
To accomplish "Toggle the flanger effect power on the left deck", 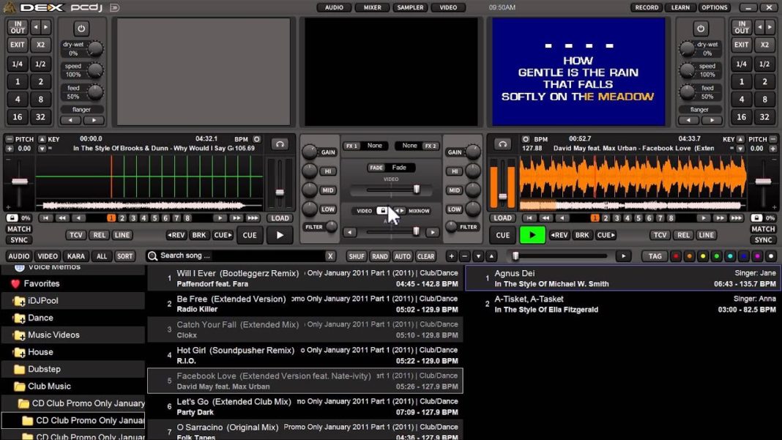I will (x=81, y=29).
